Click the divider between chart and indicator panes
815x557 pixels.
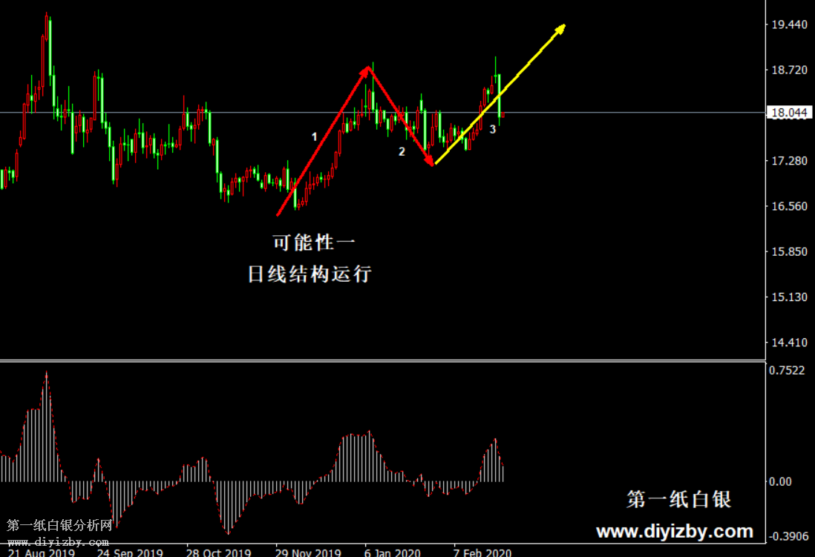tap(382, 361)
